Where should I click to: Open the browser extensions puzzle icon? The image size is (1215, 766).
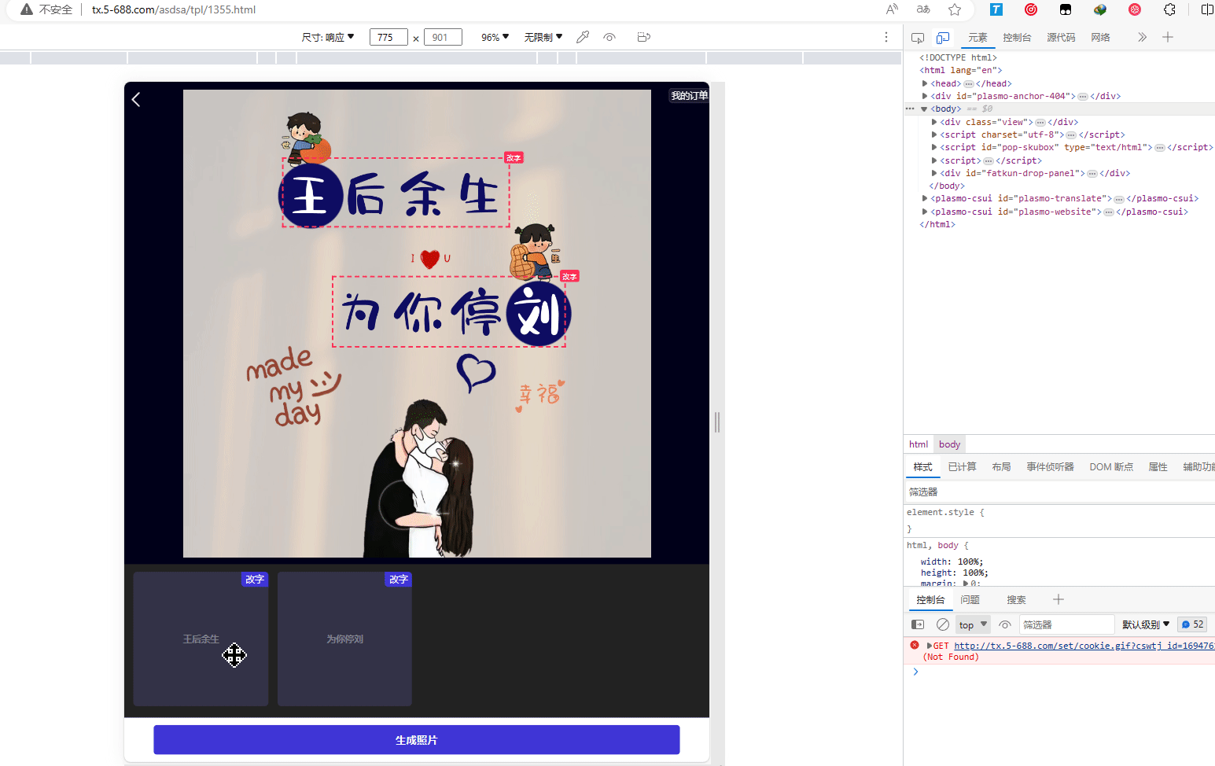[1169, 9]
